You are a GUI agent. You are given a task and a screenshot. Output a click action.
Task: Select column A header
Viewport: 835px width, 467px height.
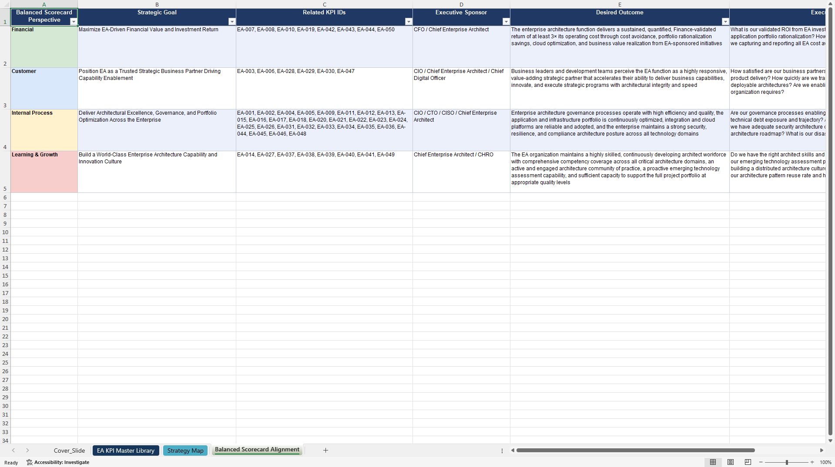(x=44, y=4)
